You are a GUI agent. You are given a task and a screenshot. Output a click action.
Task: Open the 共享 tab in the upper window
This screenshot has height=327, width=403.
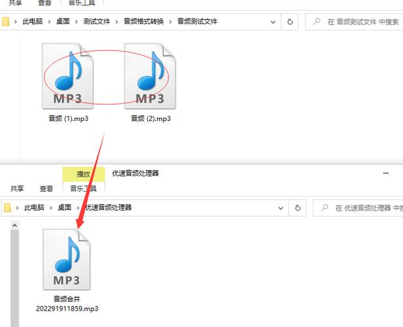(x=15, y=3)
